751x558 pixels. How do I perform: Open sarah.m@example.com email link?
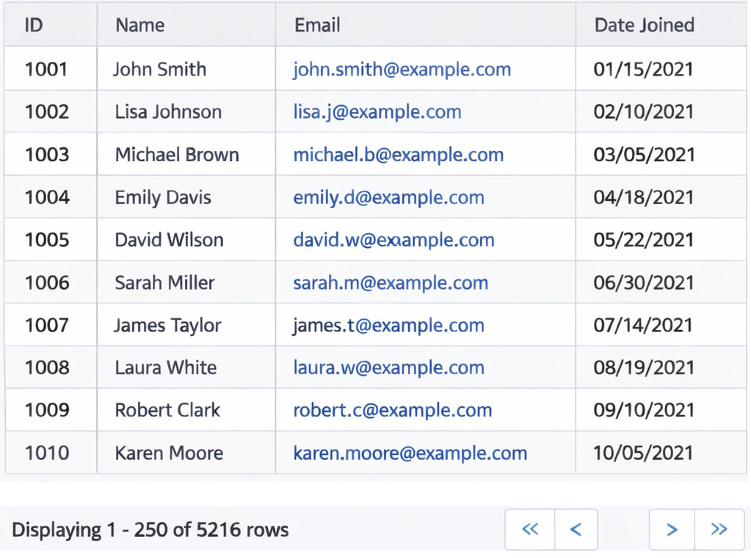tap(391, 283)
